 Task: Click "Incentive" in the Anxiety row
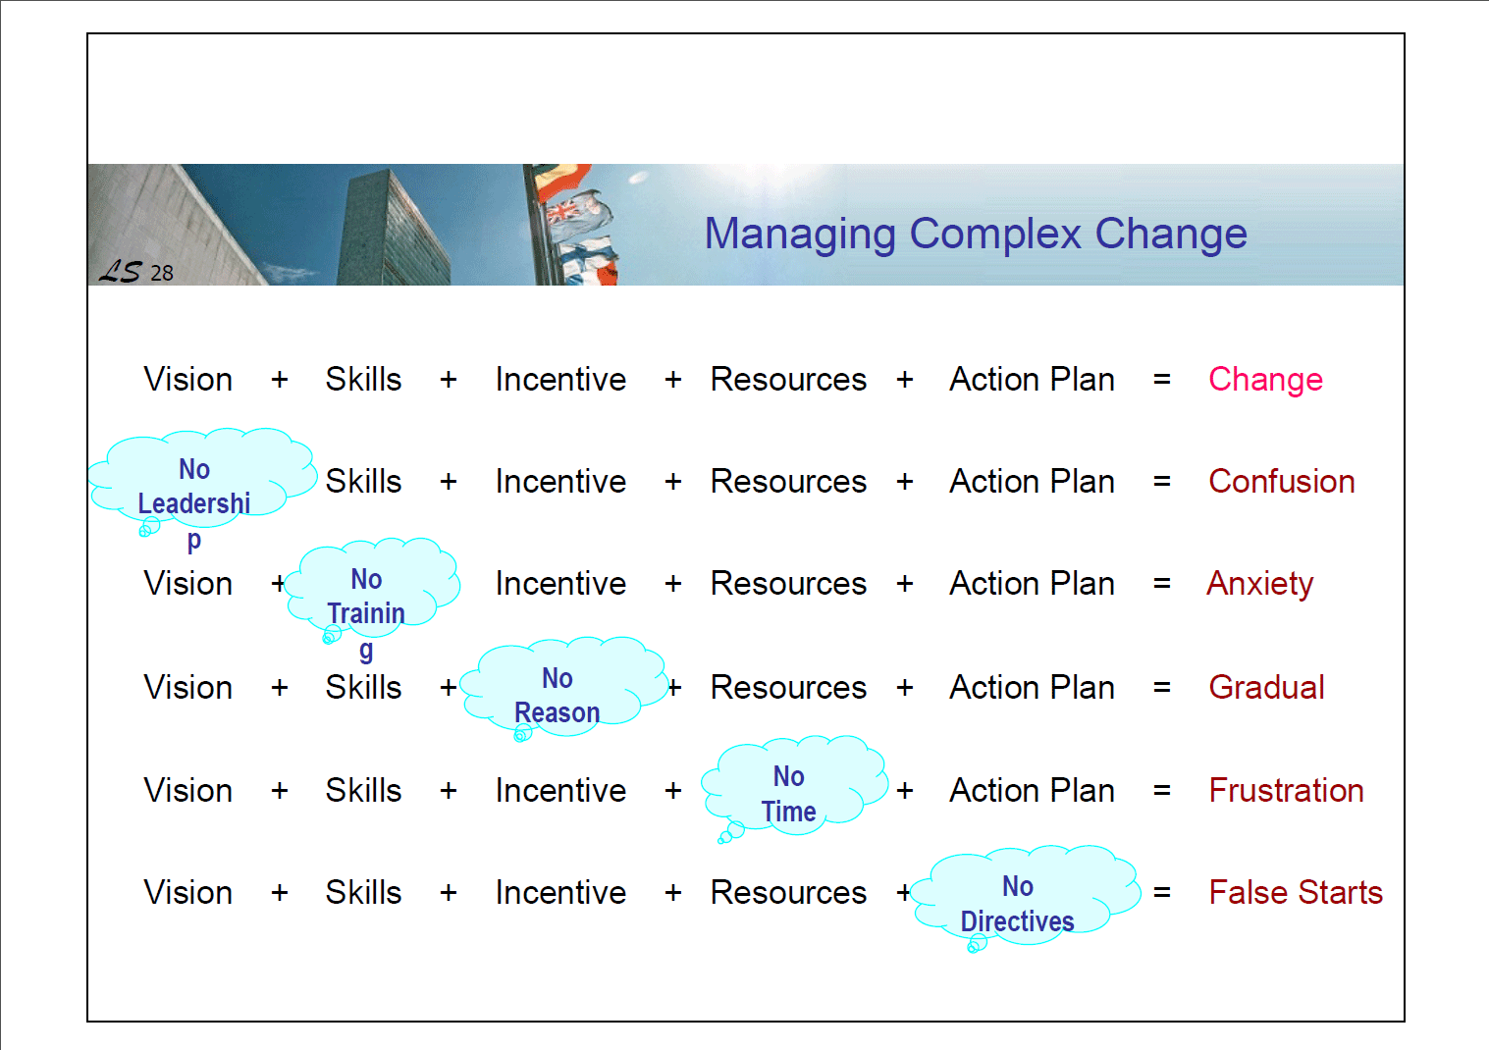(x=560, y=584)
